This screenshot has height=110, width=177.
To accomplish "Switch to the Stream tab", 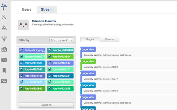I will 47,9.
